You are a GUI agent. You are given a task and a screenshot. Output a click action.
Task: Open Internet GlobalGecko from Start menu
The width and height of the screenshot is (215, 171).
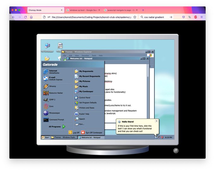[x=52, y=72]
